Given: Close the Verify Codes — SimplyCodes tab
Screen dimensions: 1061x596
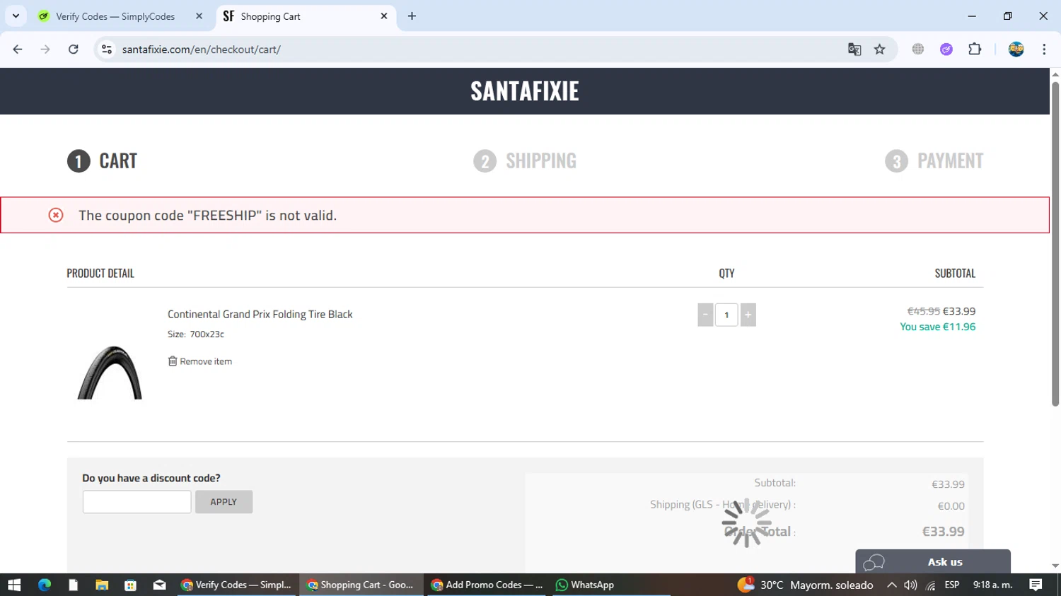Looking at the screenshot, I should (x=199, y=16).
